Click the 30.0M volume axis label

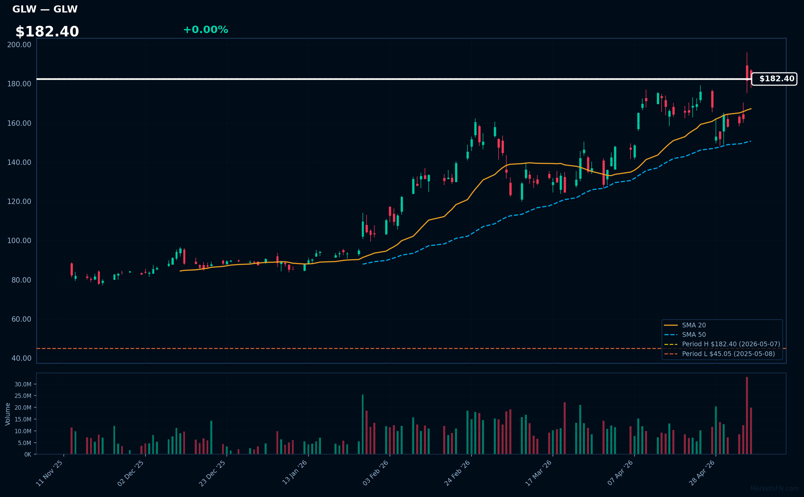[x=23, y=384]
